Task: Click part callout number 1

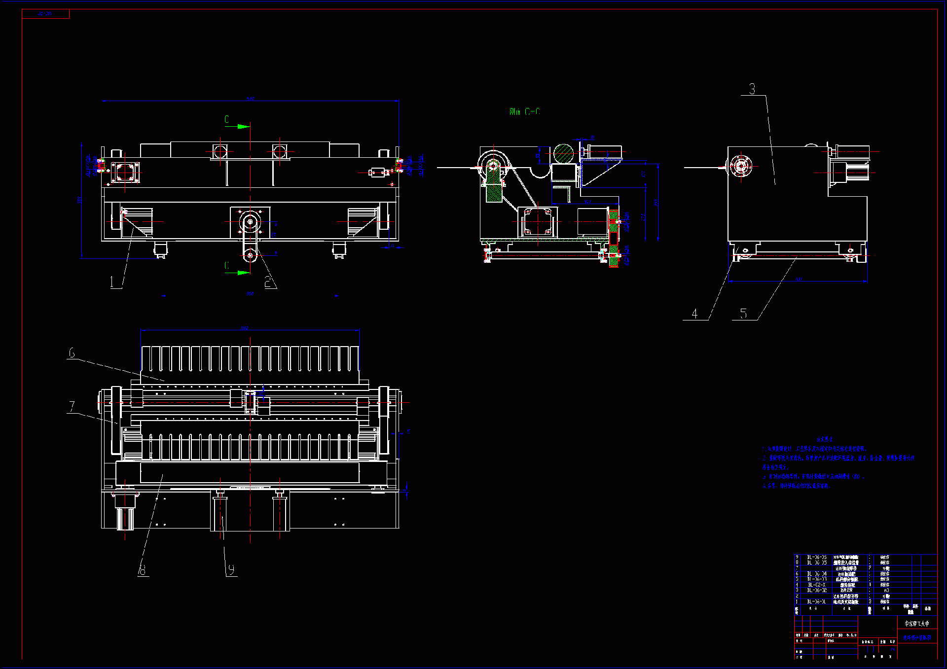Action: [112, 282]
